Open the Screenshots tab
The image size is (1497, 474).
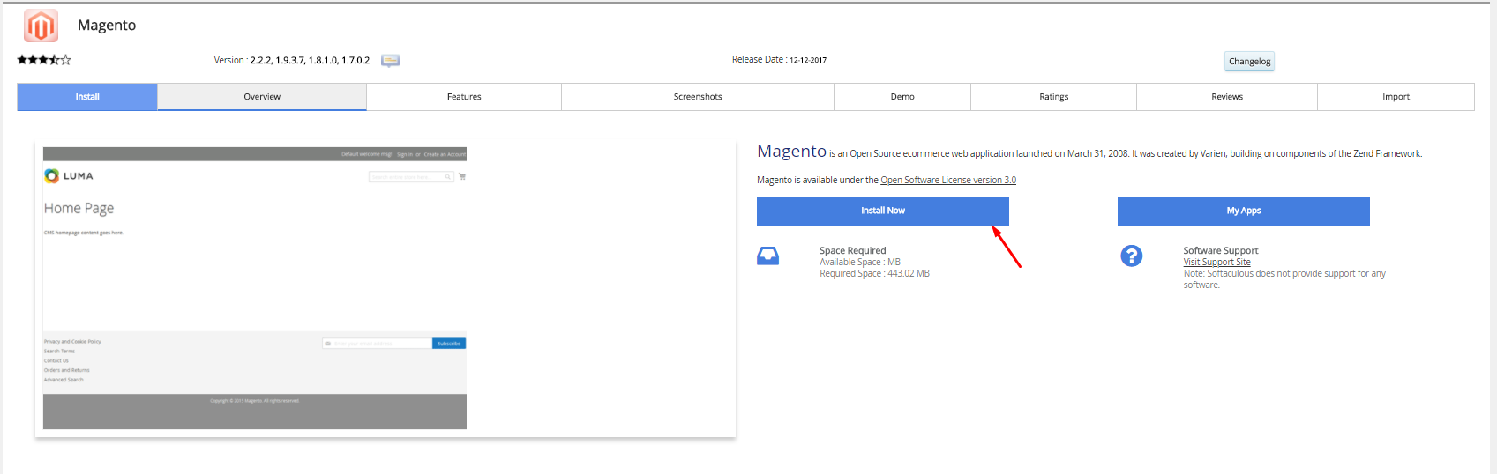click(698, 97)
